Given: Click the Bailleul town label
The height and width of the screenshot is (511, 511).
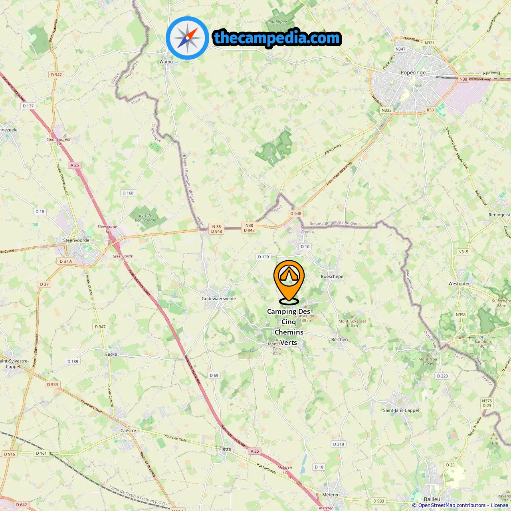Looking at the screenshot, I should [433, 499].
